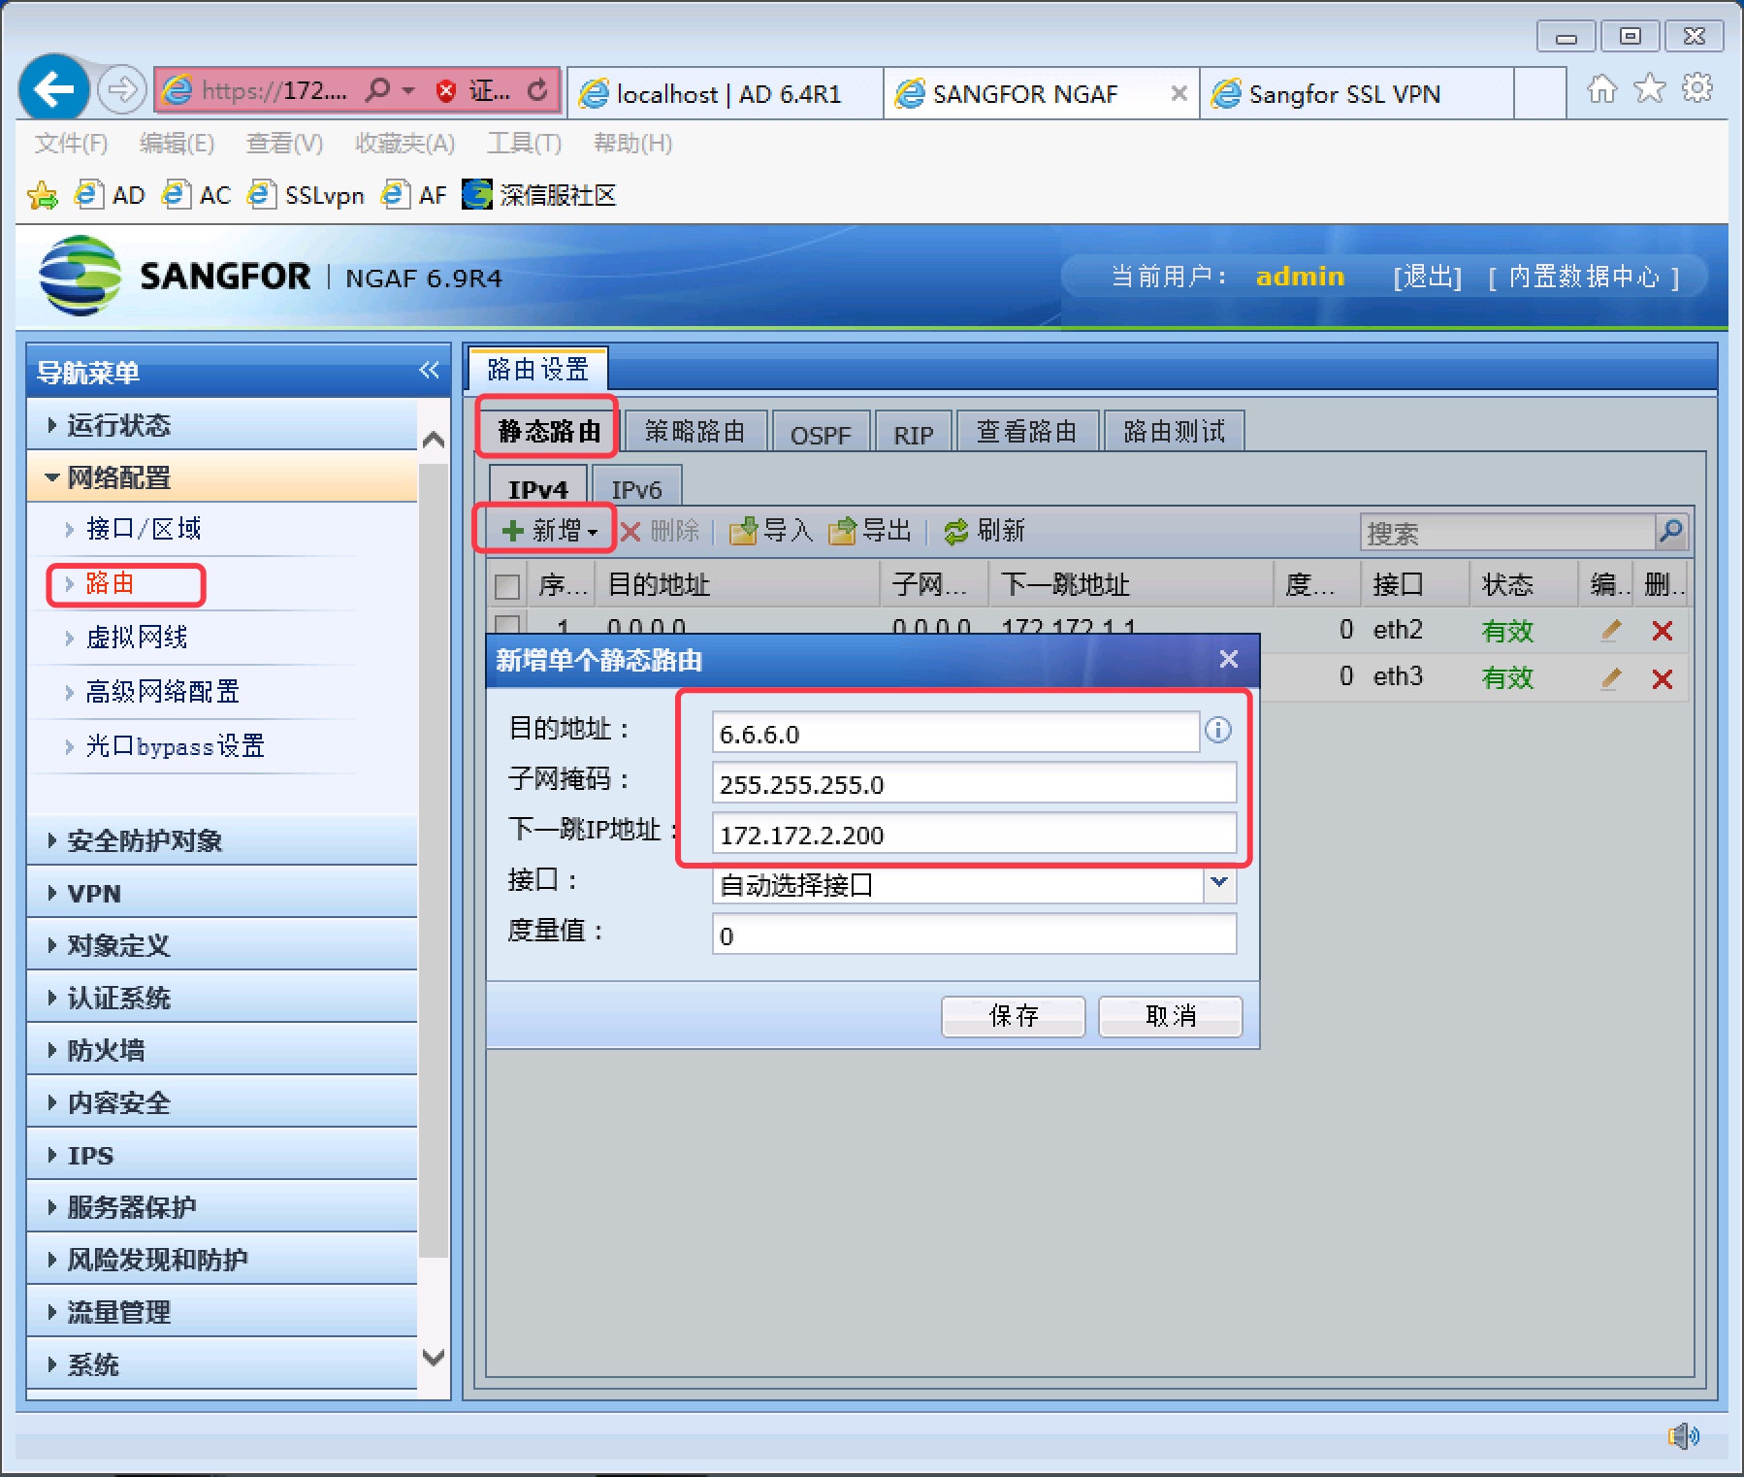Click the 保存 save button
This screenshot has height=1477, width=1744.
(1013, 1016)
